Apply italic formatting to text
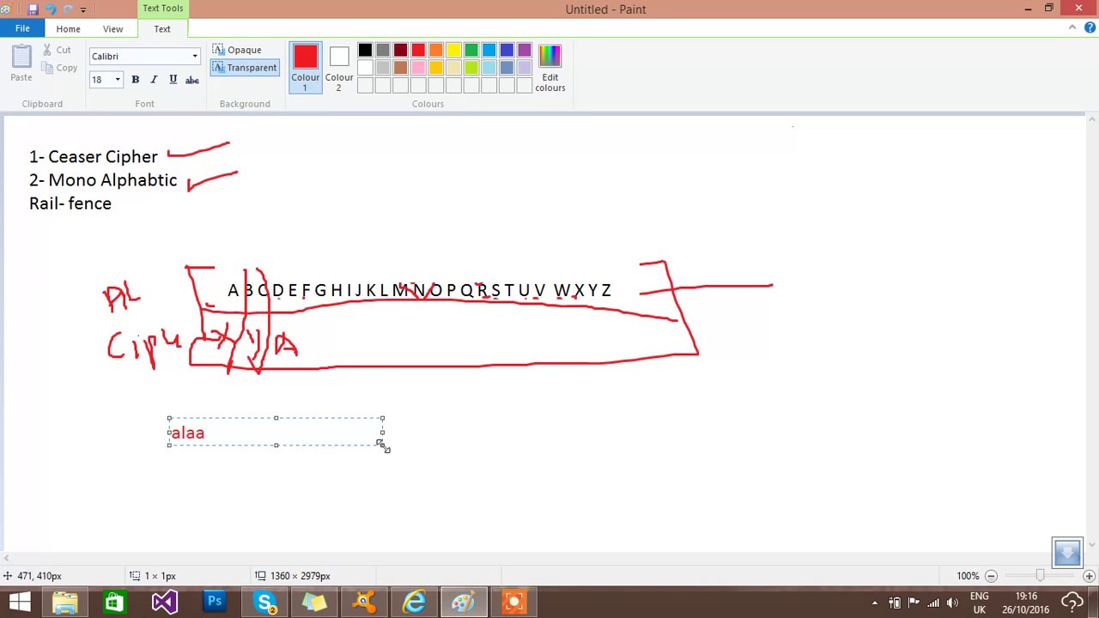Image resolution: width=1099 pixels, height=618 pixels. (154, 80)
